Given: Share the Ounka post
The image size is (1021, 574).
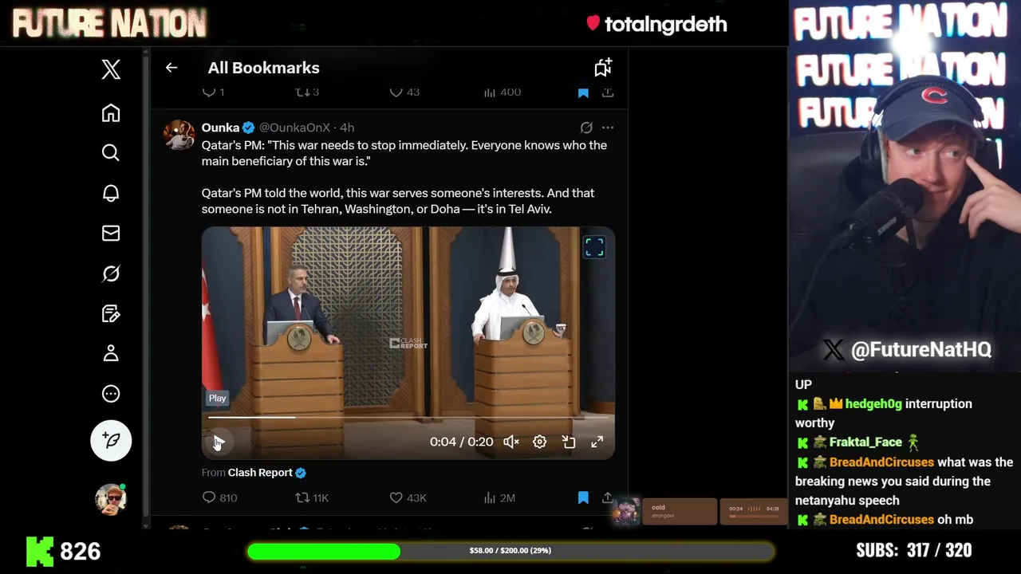Looking at the screenshot, I should 608,497.
